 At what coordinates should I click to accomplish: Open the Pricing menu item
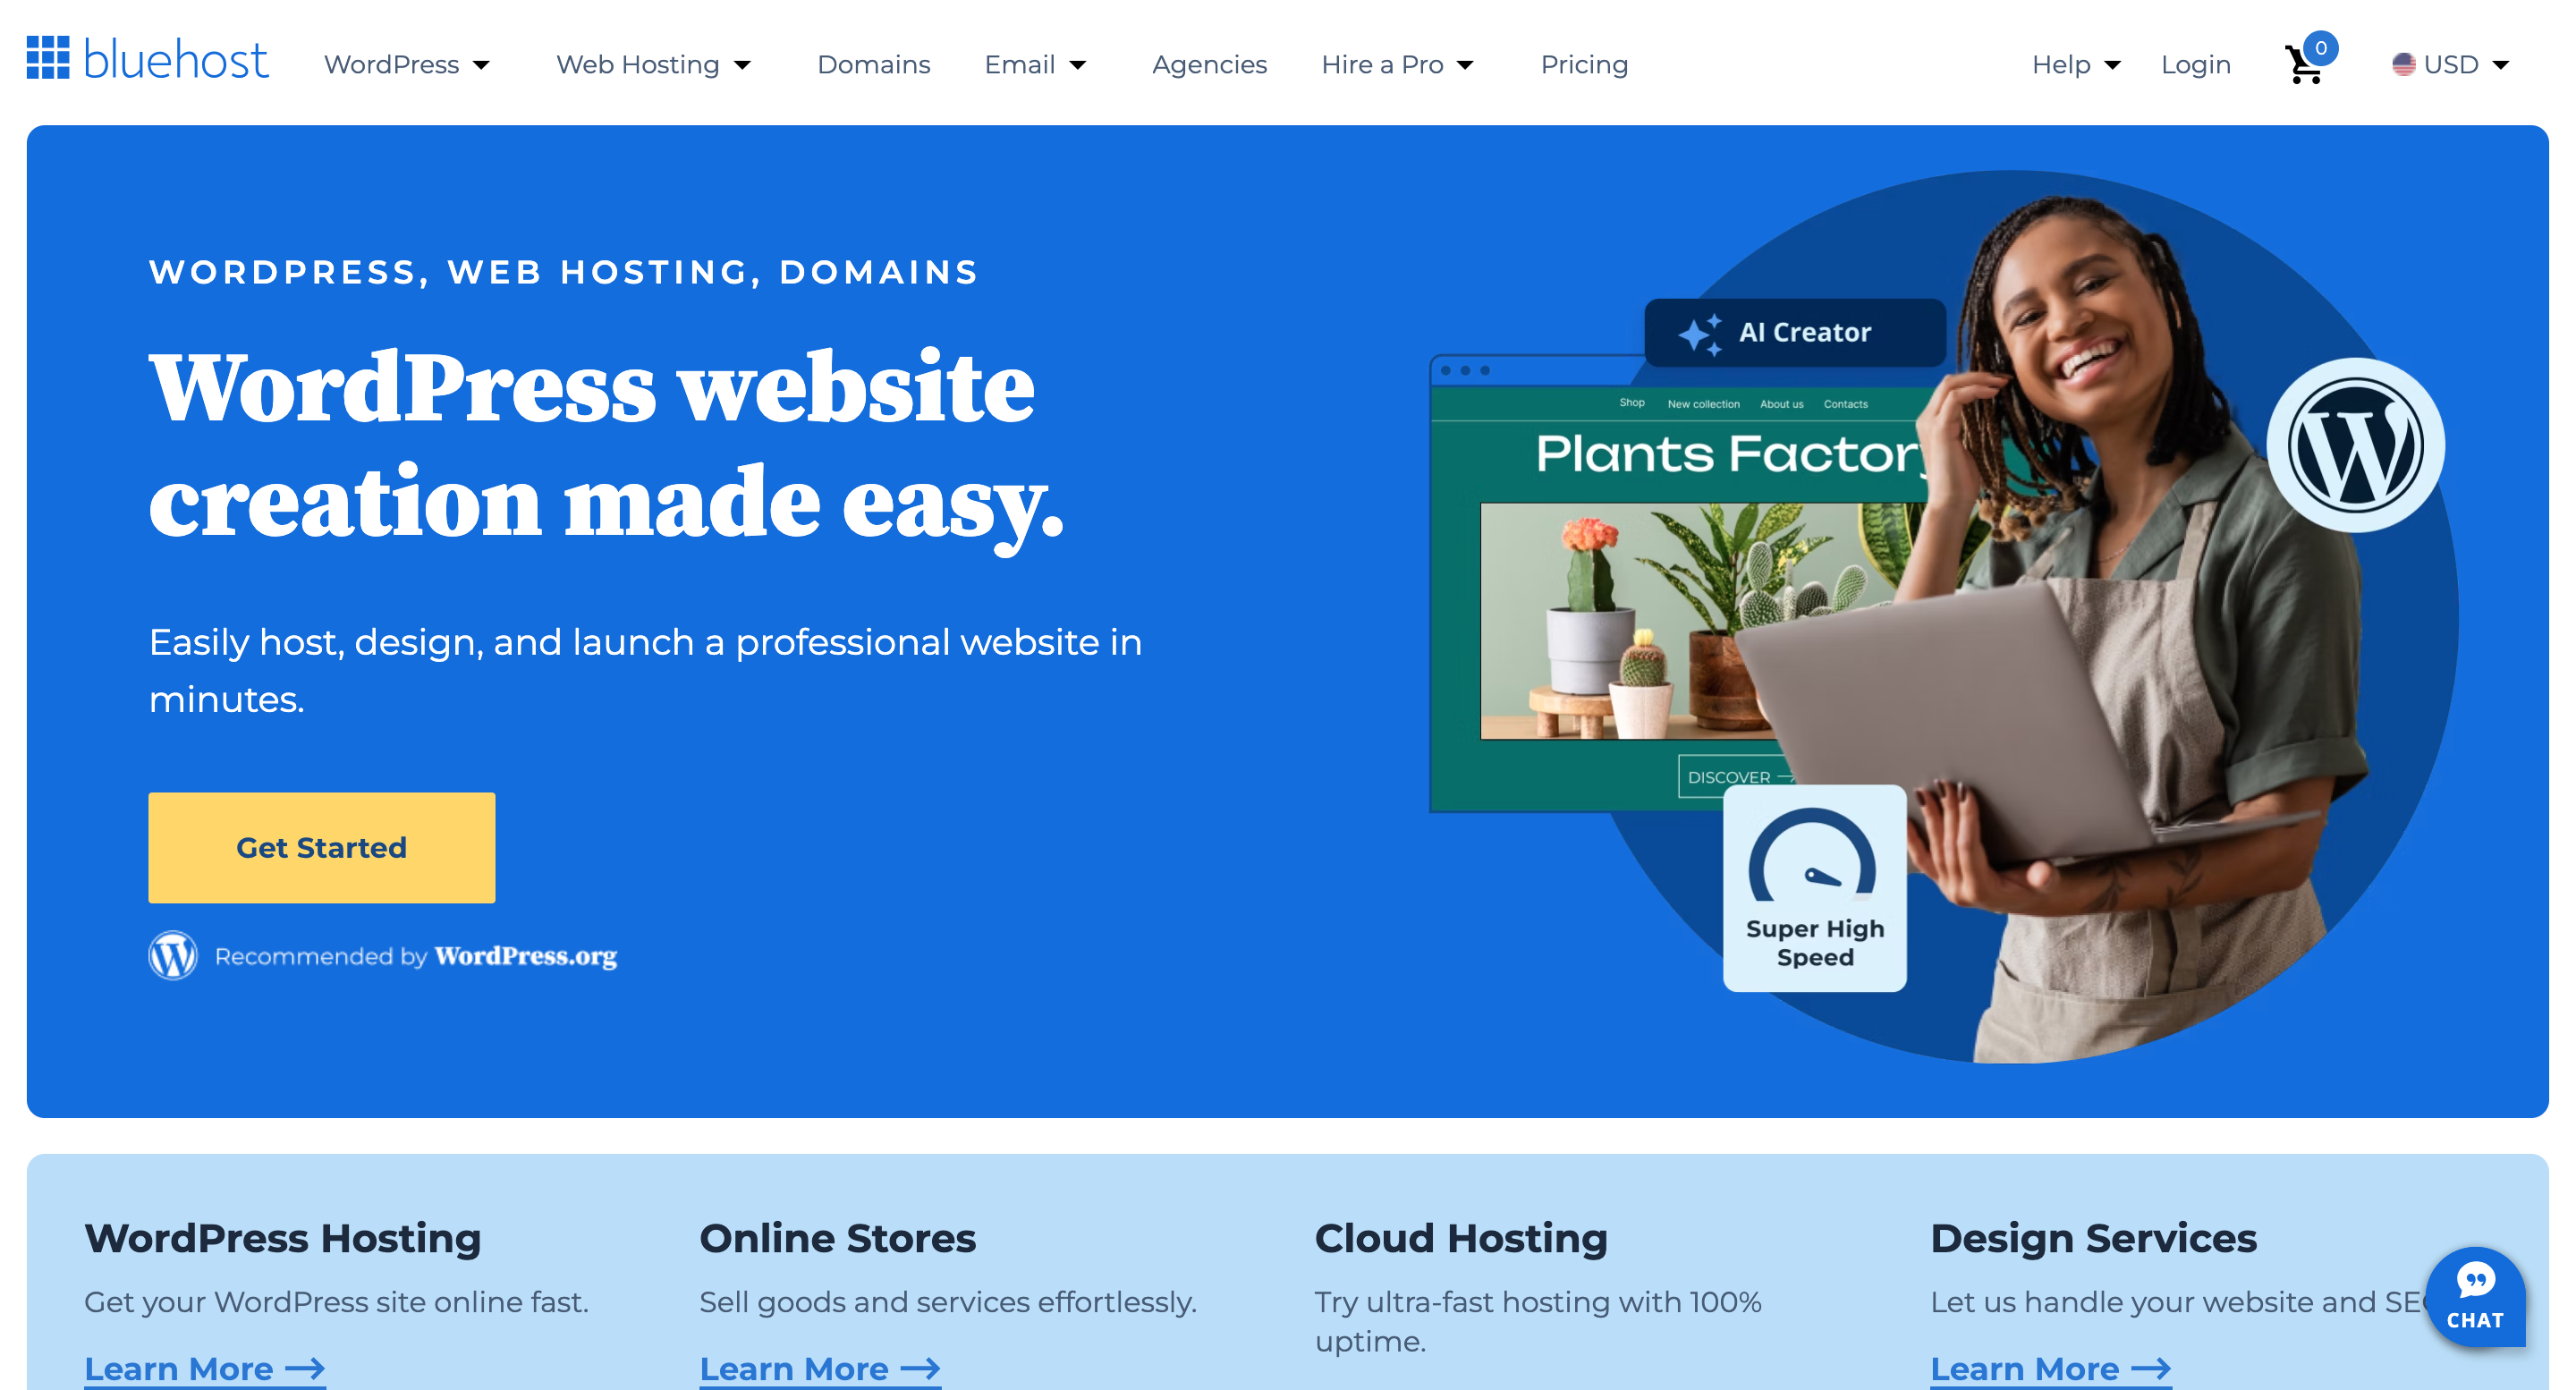click(1584, 65)
